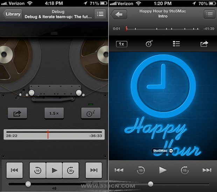Open share button in tape-deck player
Viewport: 217px width, 192px height.
pos(17,113)
